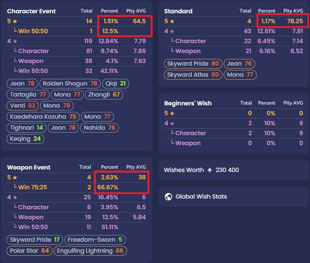Click the 5-star icon in Character Event
This screenshot has height=263, width=310.
[15, 21]
